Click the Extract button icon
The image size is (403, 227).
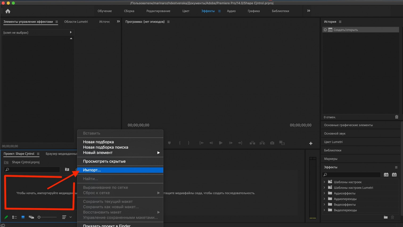pyautogui.click(x=262, y=143)
